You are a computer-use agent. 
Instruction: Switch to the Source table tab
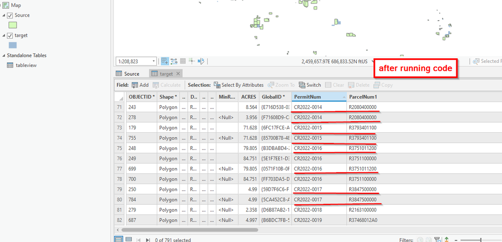[128, 74]
